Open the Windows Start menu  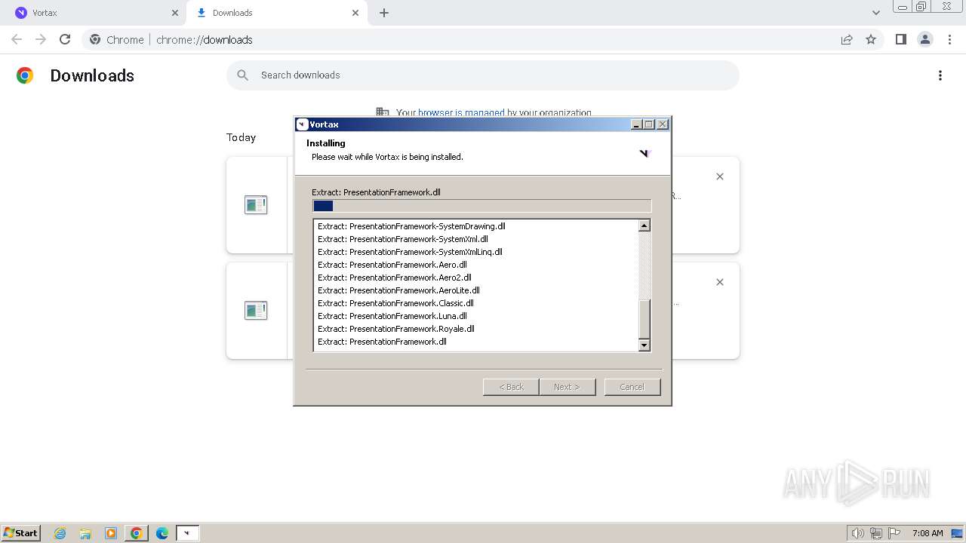coord(21,532)
